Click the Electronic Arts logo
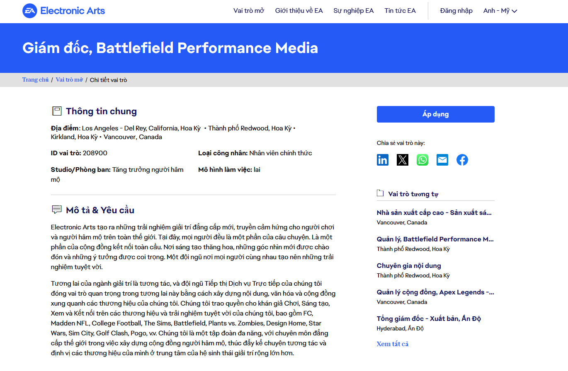The image size is (568, 371). point(63,11)
